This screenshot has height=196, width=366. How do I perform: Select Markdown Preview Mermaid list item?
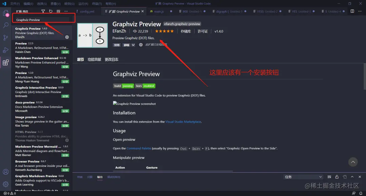tap(42, 151)
